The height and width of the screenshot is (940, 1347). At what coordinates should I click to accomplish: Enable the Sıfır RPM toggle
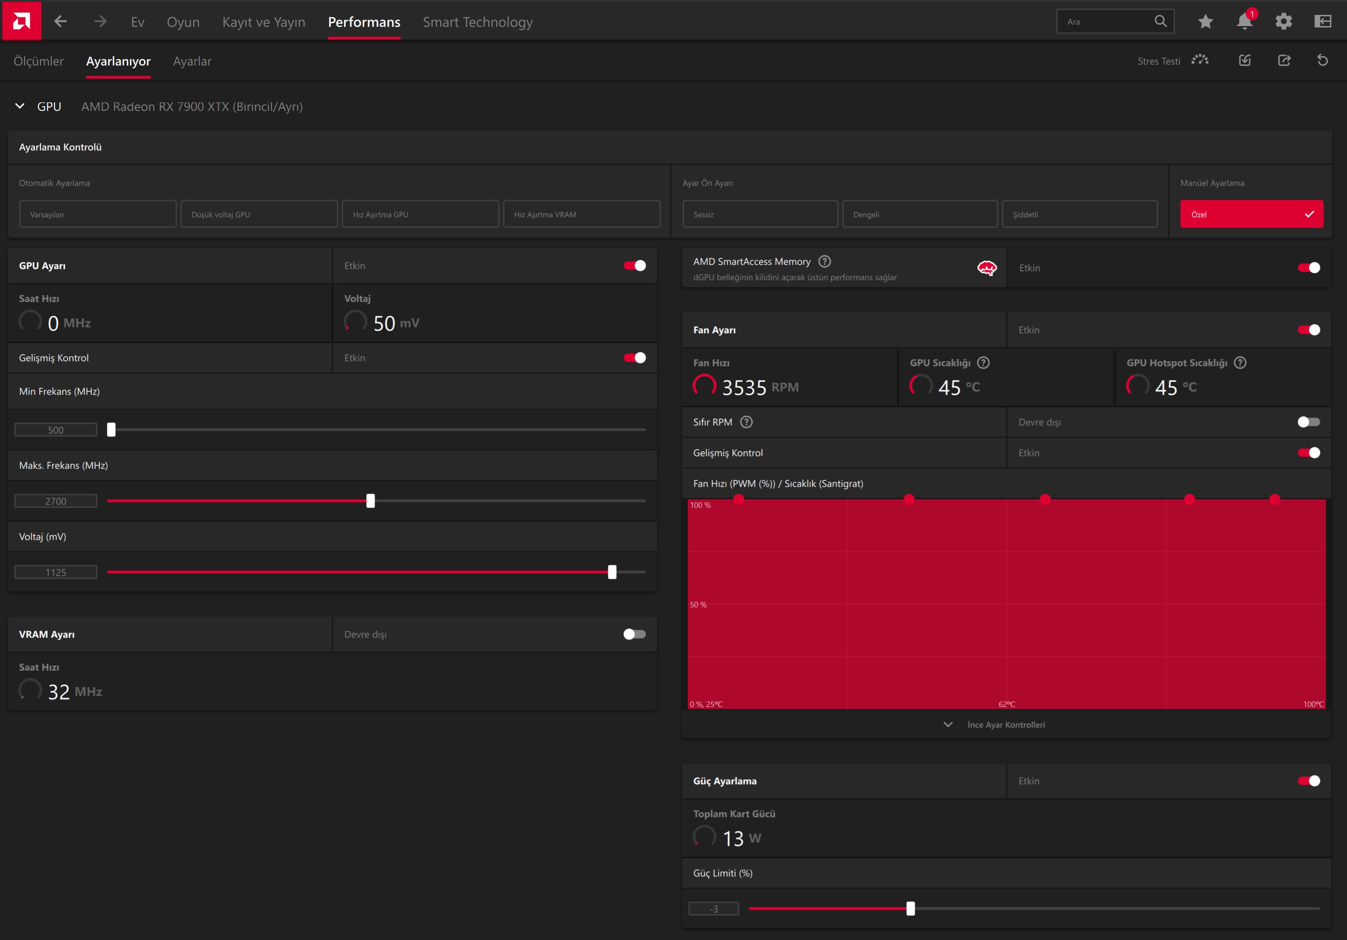pyautogui.click(x=1308, y=422)
